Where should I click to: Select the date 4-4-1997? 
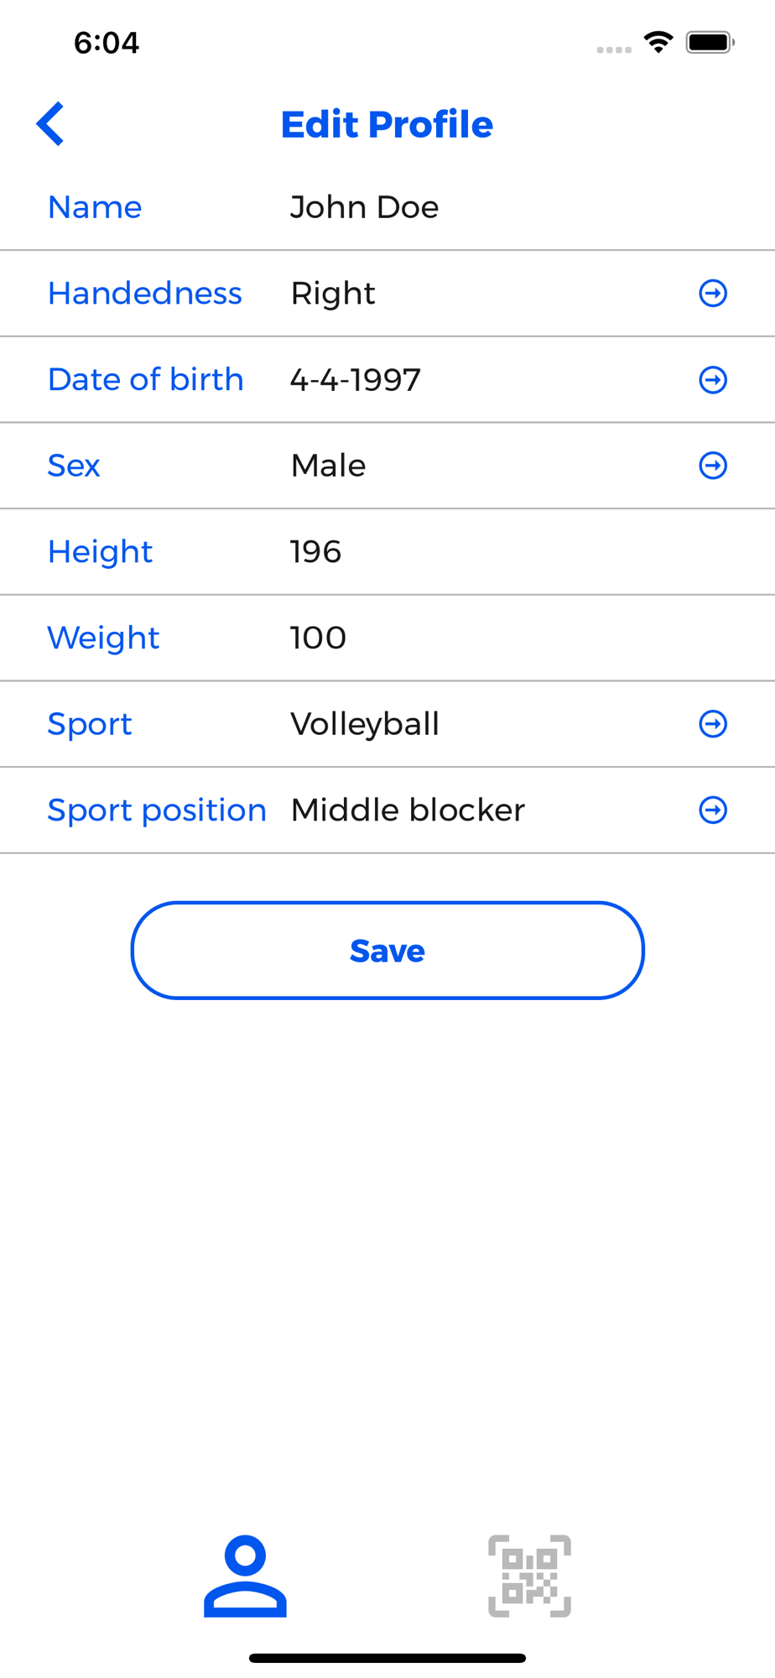click(355, 380)
